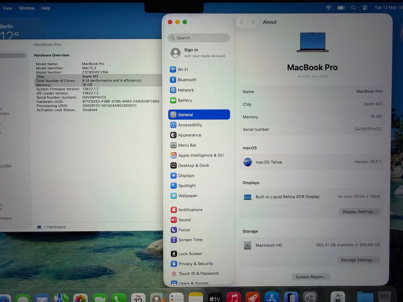The image size is (403, 302).
Task: Click the Berlin weather widget
Action: point(23,29)
